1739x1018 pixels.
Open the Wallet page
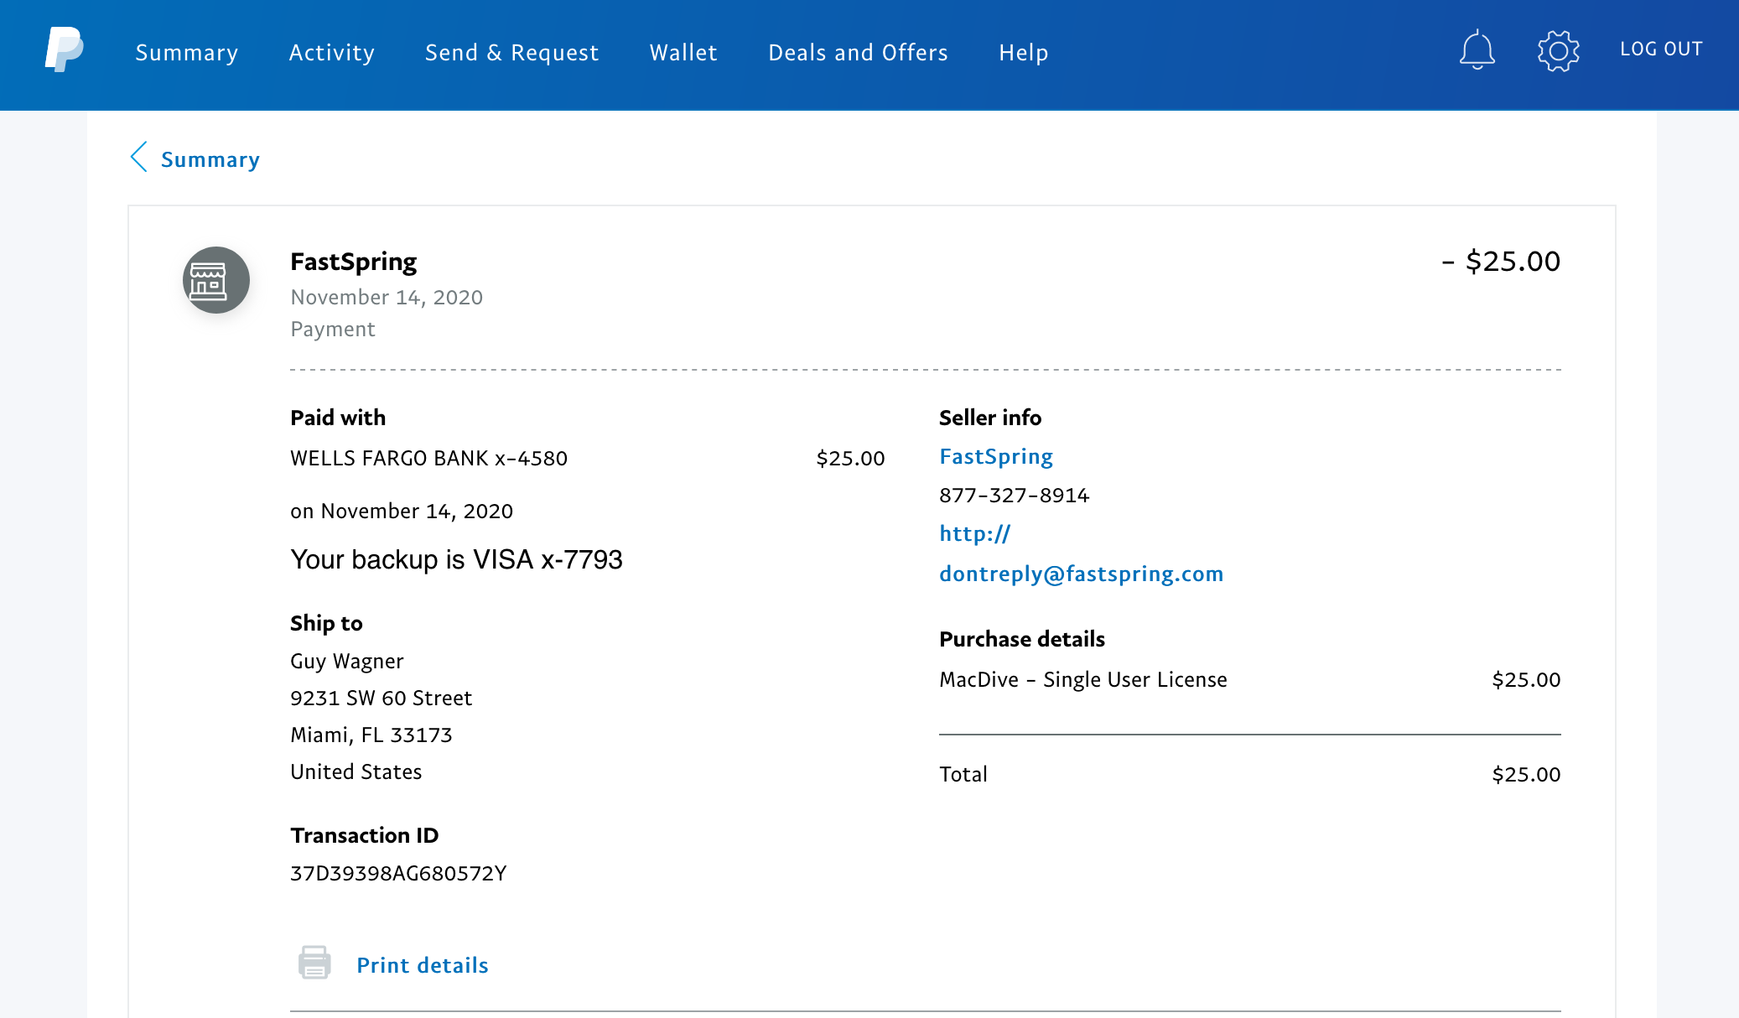(683, 53)
